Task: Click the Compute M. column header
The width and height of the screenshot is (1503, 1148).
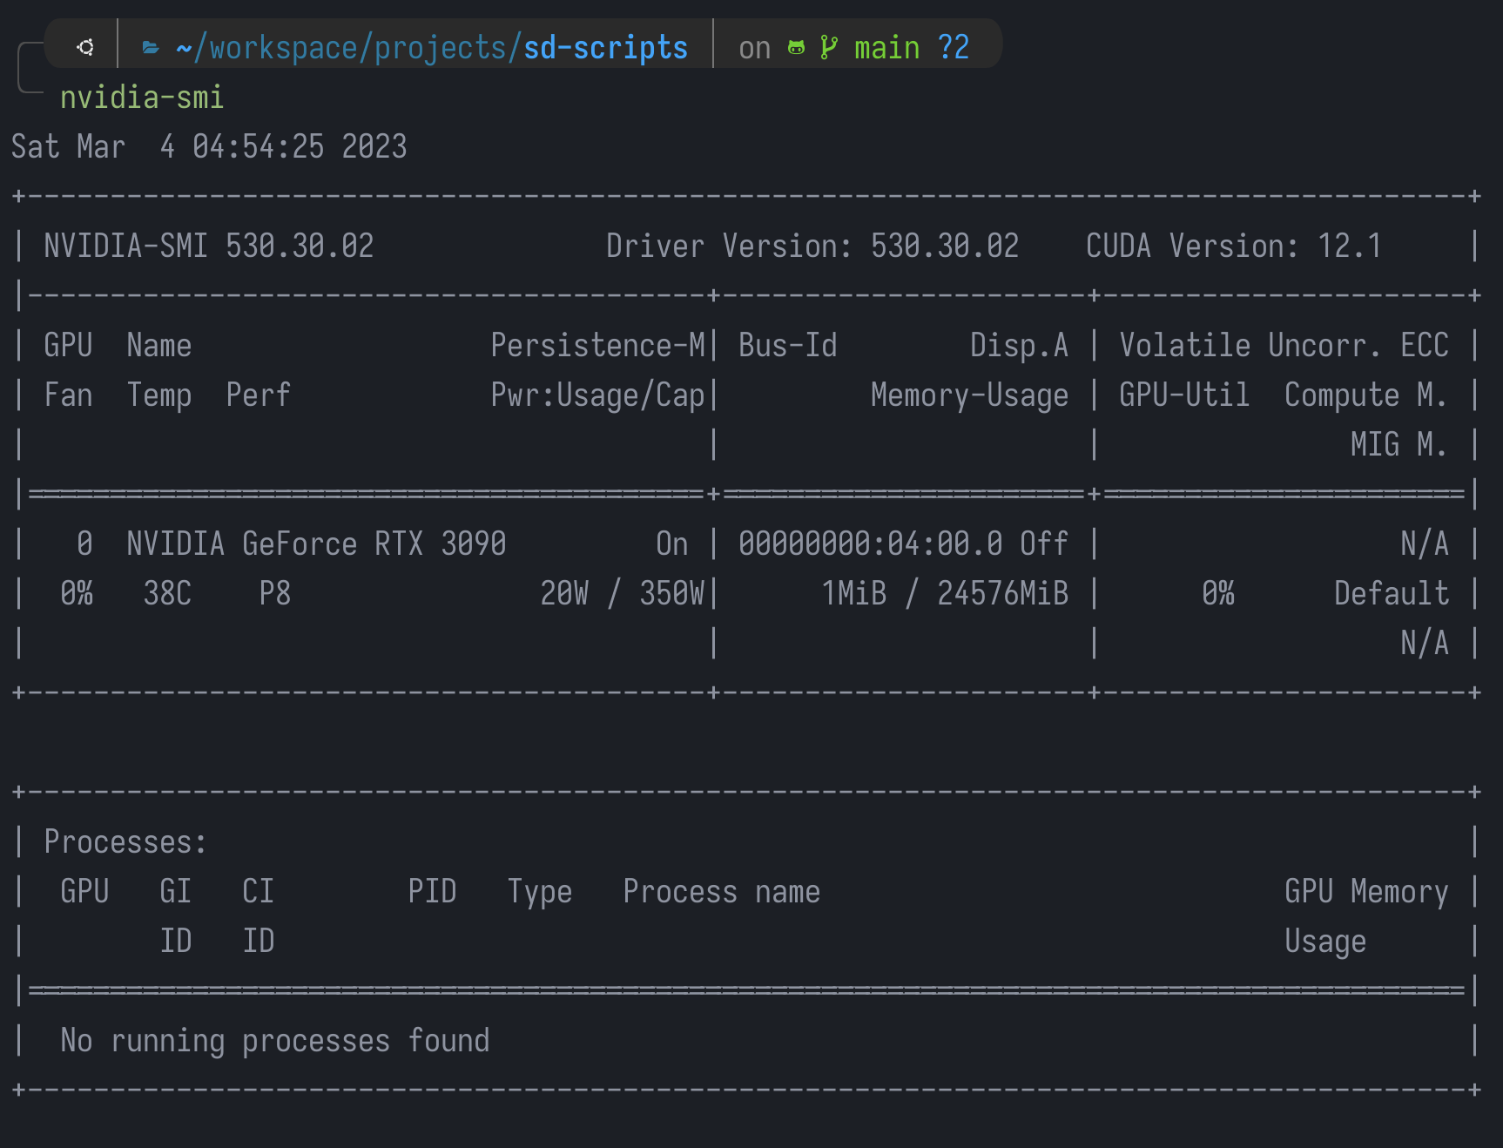Action: coord(1366,395)
